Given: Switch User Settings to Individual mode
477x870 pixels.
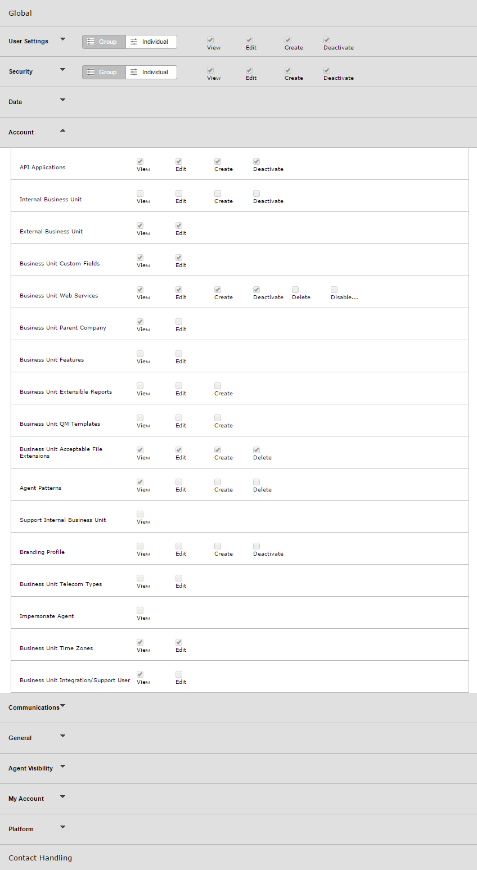Looking at the screenshot, I should [x=151, y=42].
